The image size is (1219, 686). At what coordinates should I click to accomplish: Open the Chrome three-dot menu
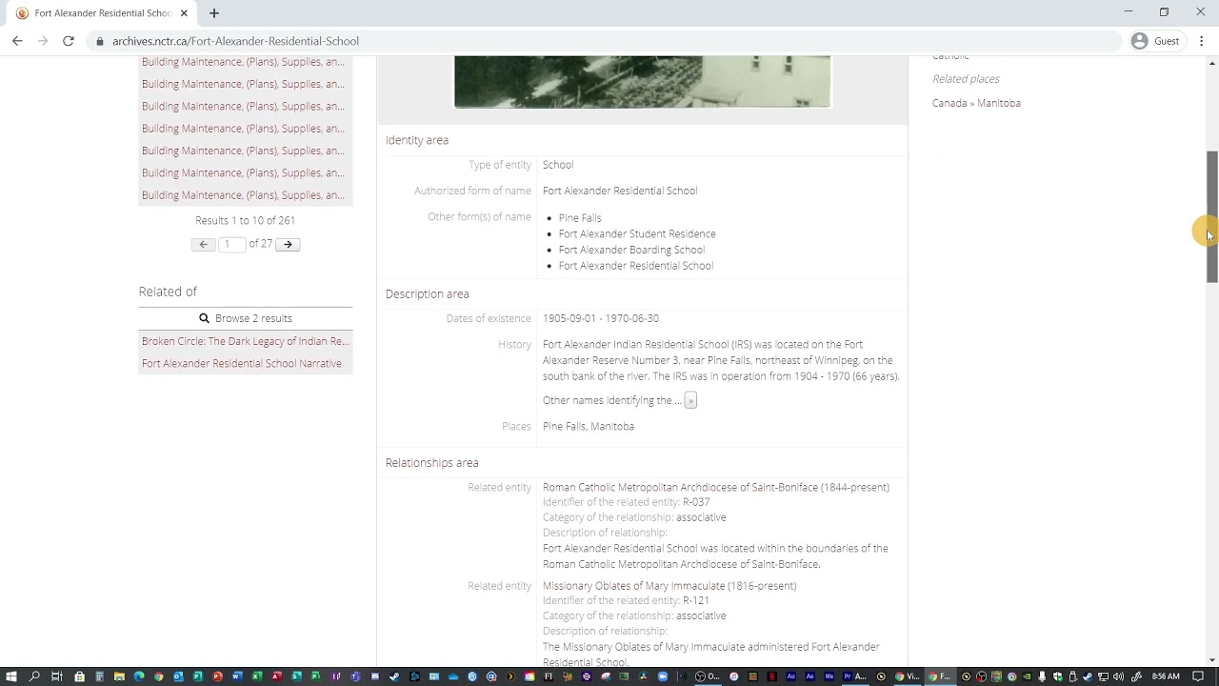click(x=1202, y=41)
